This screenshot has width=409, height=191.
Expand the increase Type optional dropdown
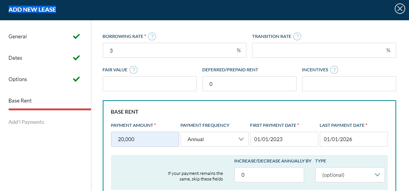tap(350, 175)
